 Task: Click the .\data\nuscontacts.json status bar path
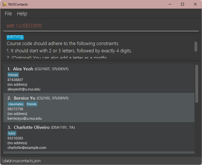21,161
